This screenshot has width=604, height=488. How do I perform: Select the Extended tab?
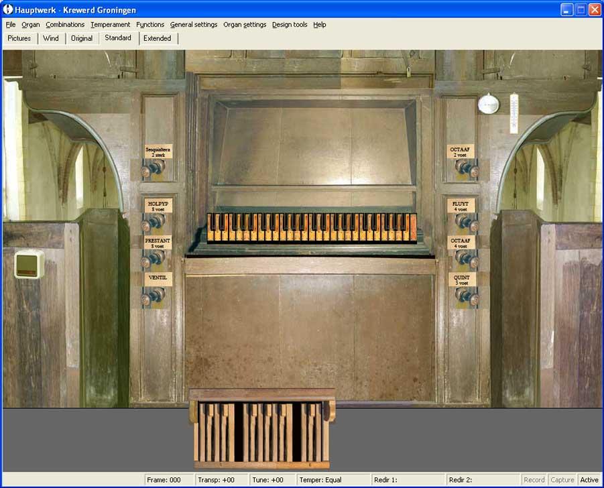(158, 38)
